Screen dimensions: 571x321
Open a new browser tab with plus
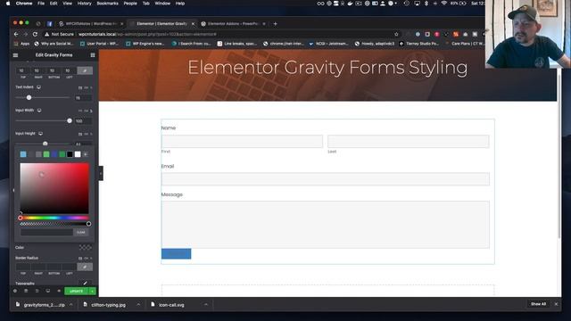(276, 24)
